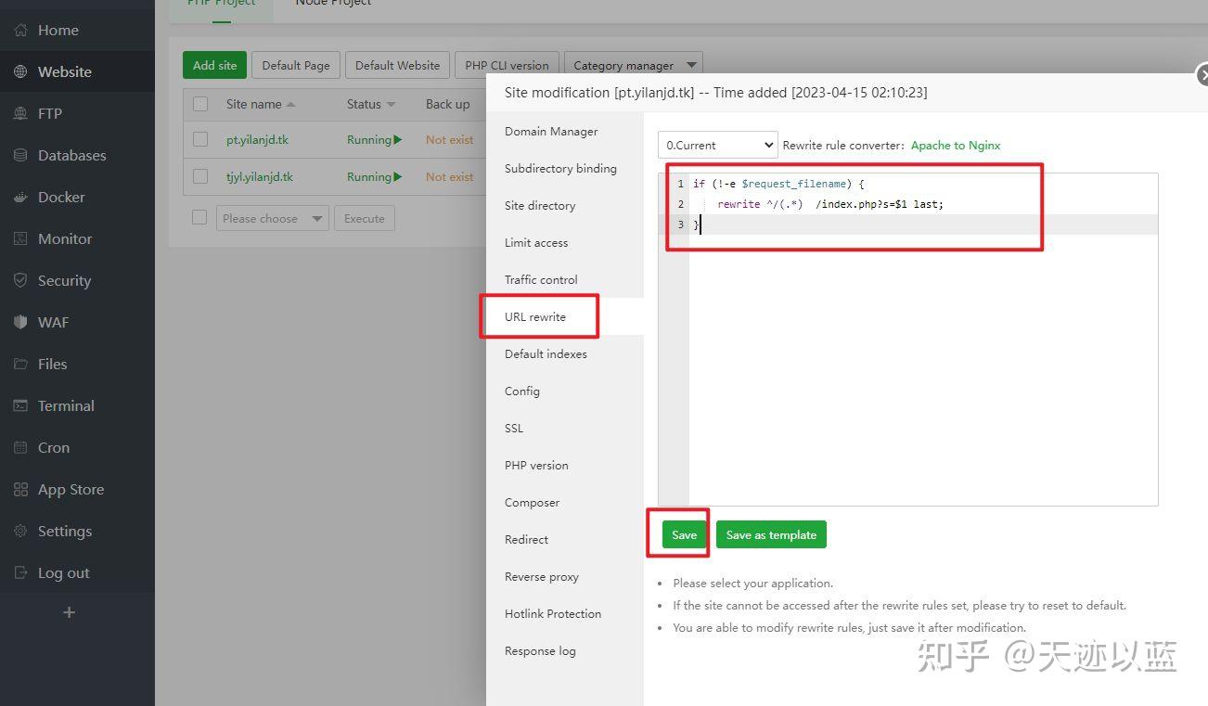Open the Please choose batch action dropdown
1208x706 pixels.
[272, 217]
